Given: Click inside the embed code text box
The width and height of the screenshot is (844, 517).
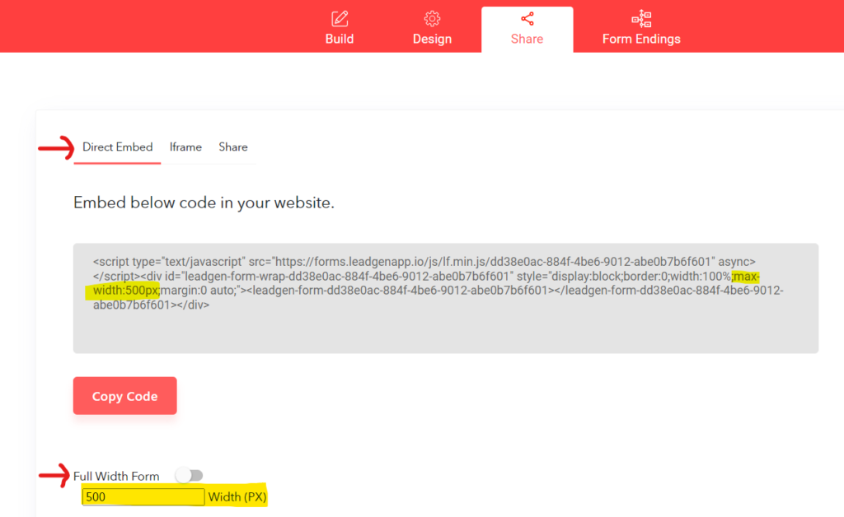Looking at the screenshot, I should [446, 298].
